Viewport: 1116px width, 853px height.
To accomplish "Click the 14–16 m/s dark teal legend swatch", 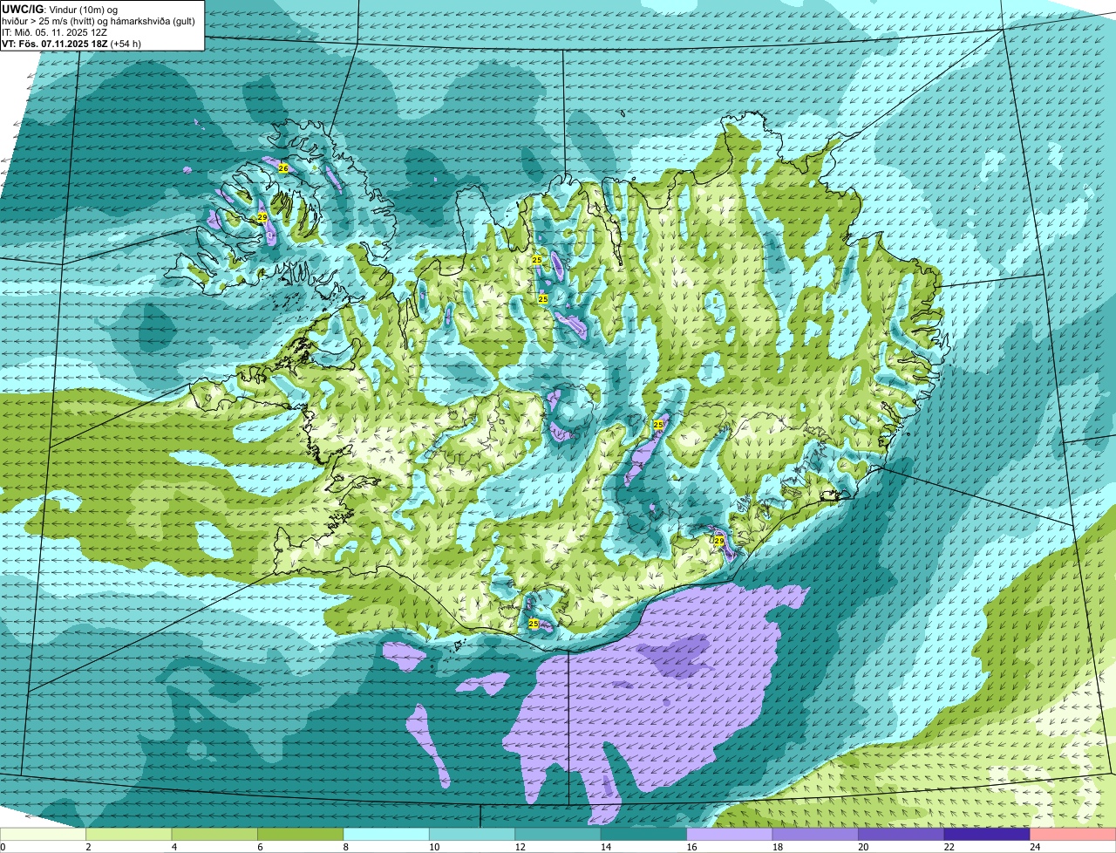I will pyautogui.click(x=644, y=834).
